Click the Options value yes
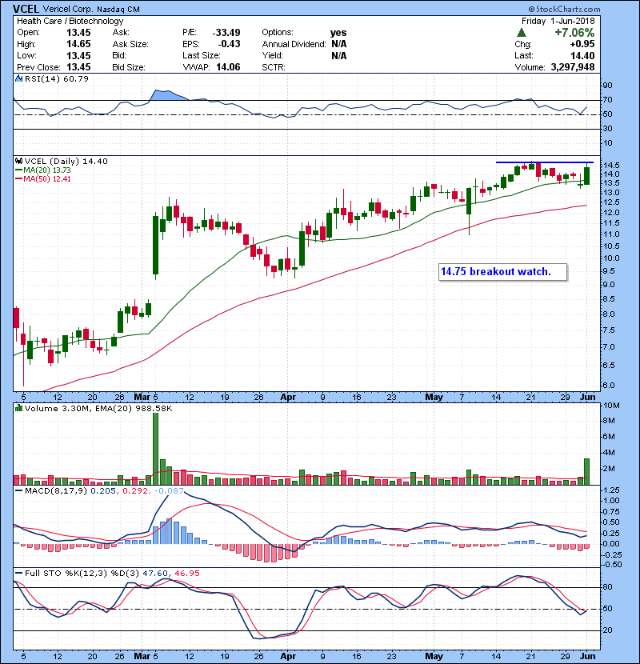The width and height of the screenshot is (640, 664). tap(338, 33)
